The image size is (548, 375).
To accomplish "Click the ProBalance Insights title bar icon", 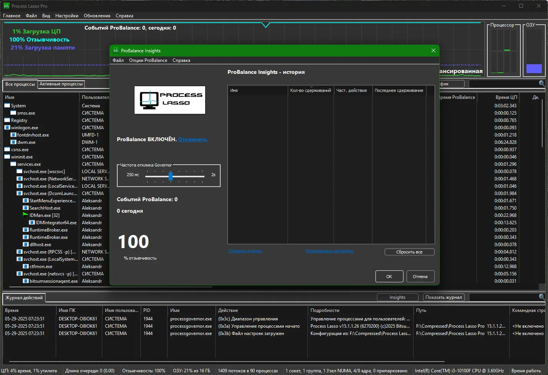I will [x=116, y=51].
